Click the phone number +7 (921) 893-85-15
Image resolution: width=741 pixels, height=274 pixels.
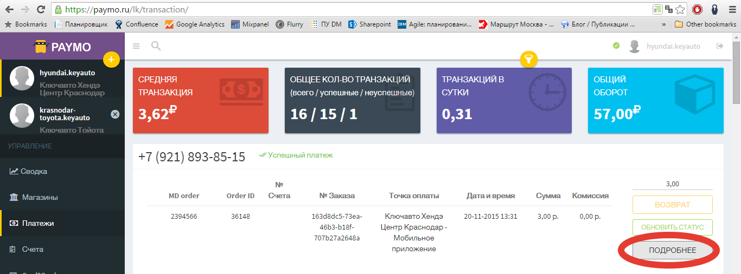click(x=192, y=157)
